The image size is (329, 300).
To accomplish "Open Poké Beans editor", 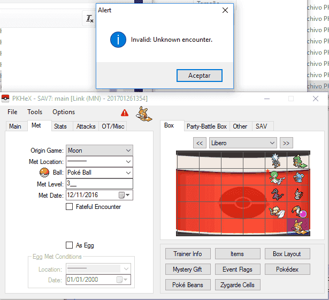I will 188,284.
